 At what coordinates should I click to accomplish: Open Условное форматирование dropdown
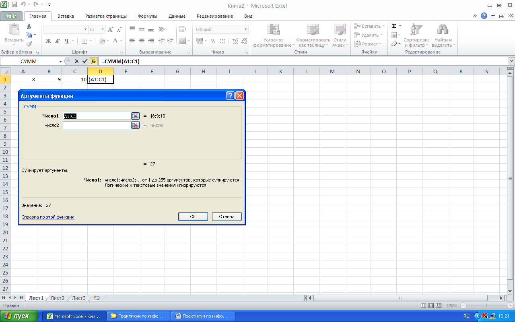[x=274, y=35]
